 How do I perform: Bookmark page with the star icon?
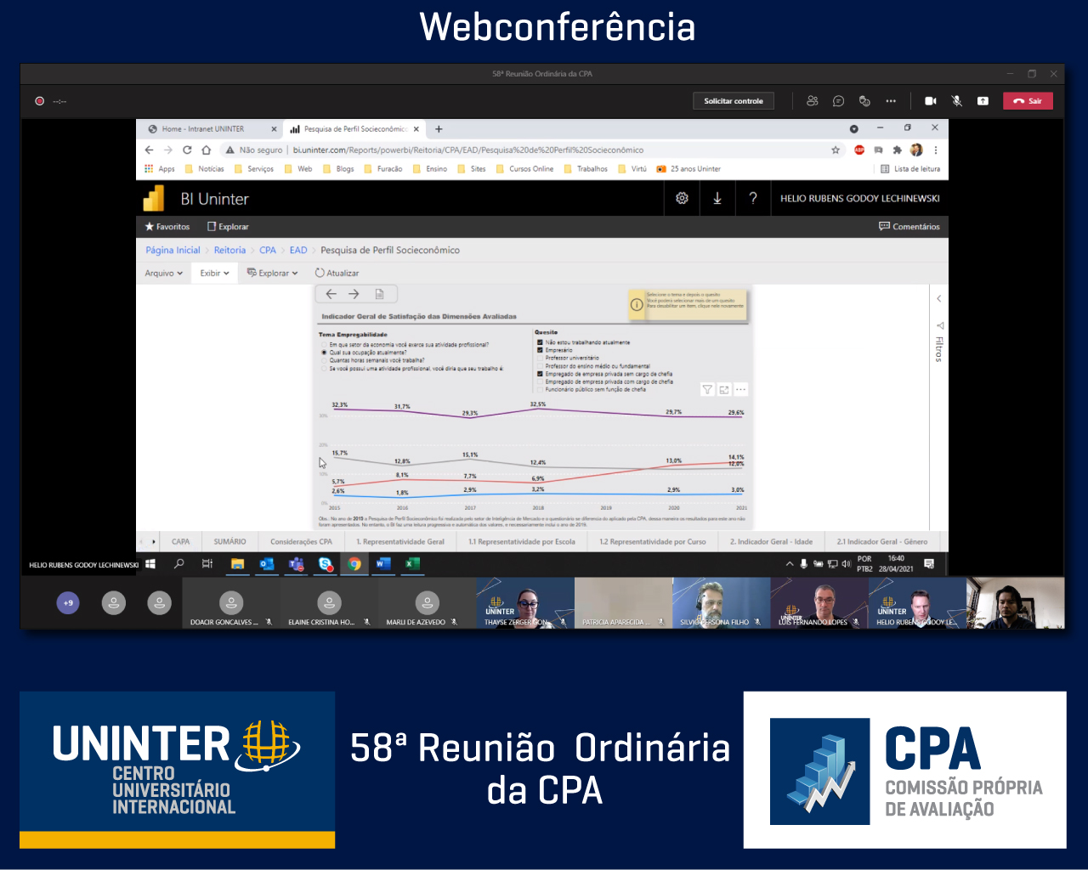[x=836, y=150]
